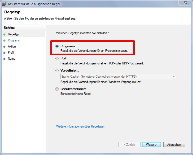Select the Aktion step in the sidebar
The width and height of the screenshot is (193, 155).
click(12, 46)
